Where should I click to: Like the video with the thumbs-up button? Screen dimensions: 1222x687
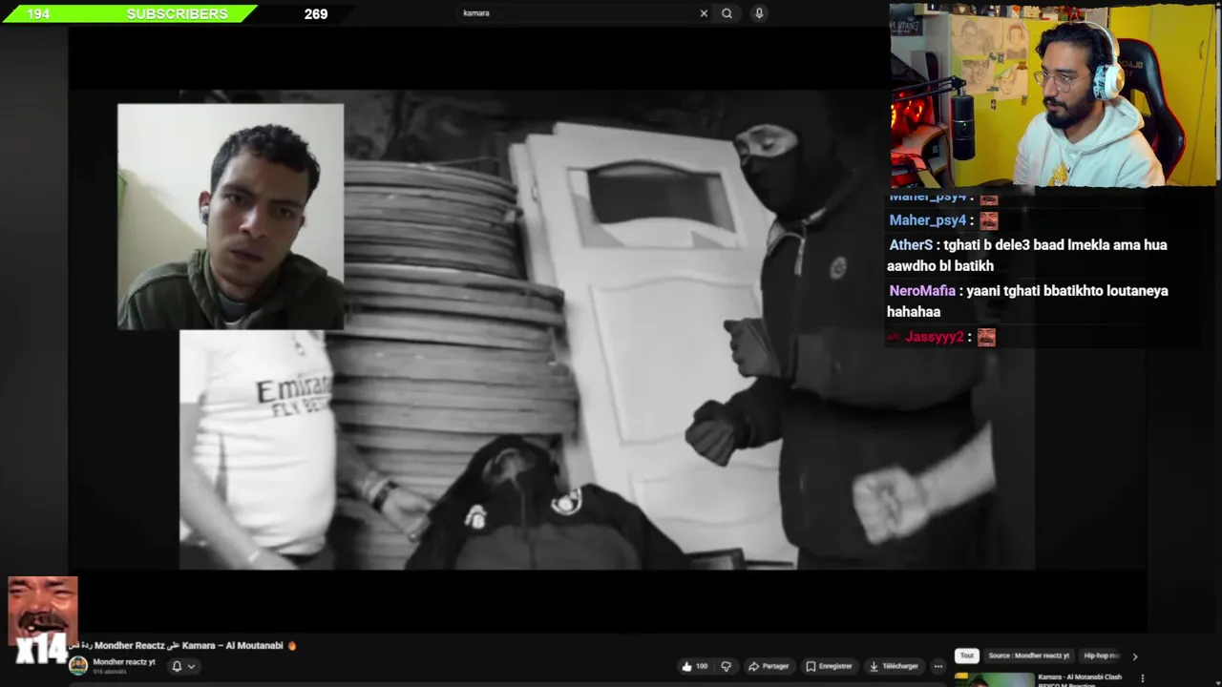click(x=695, y=666)
